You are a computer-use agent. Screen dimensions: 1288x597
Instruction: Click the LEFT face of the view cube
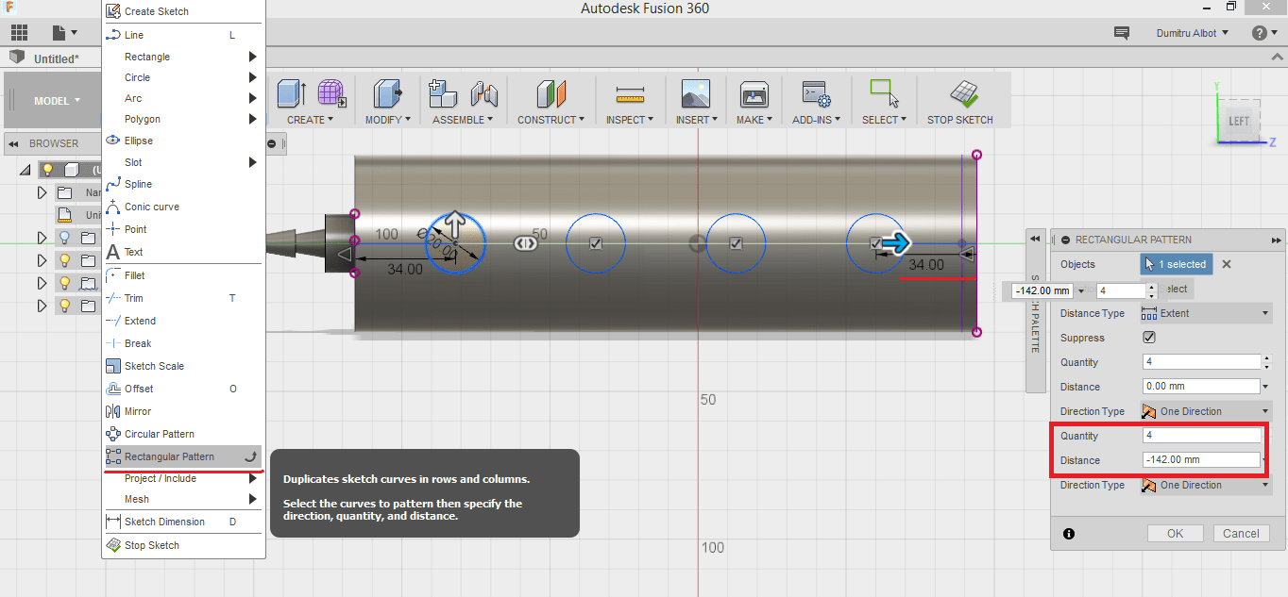coord(1238,121)
